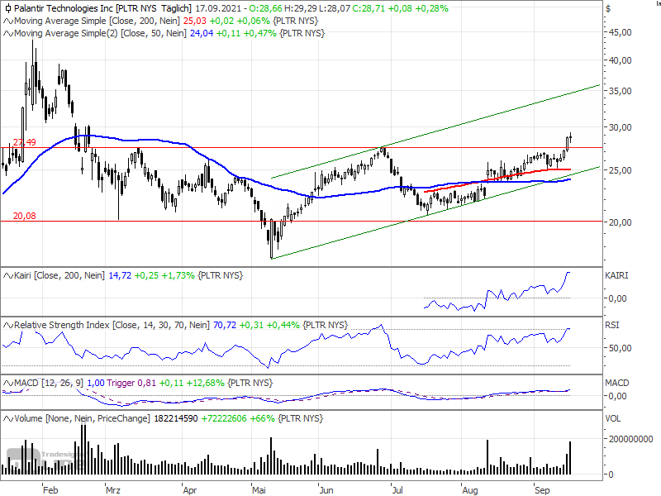The width and height of the screenshot is (661, 496).
Task: Click the 30,00 price axis label
Action: (x=621, y=127)
